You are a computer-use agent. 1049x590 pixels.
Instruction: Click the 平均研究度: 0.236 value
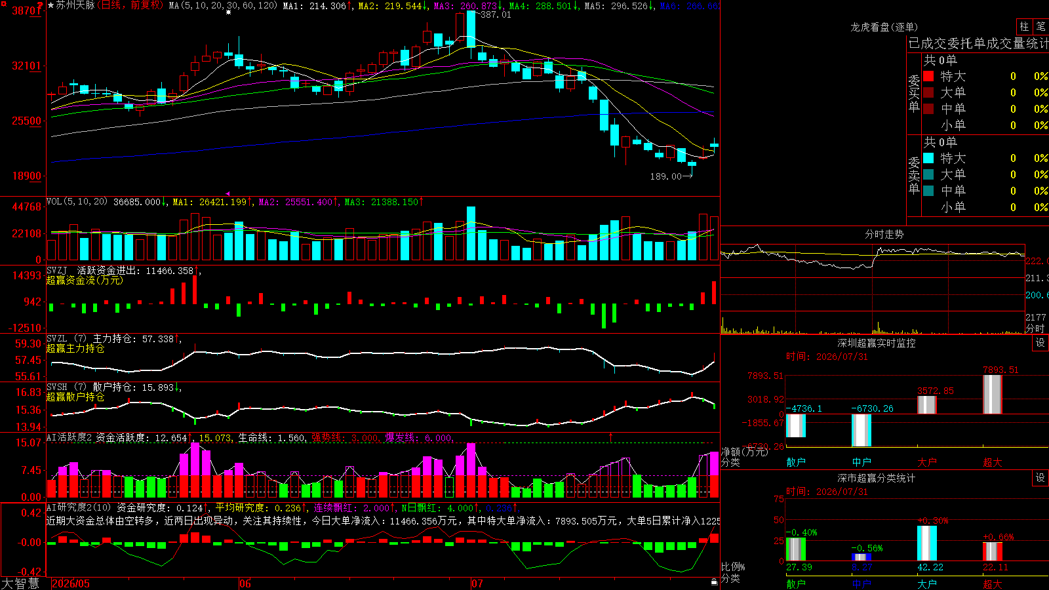(258, 507)
